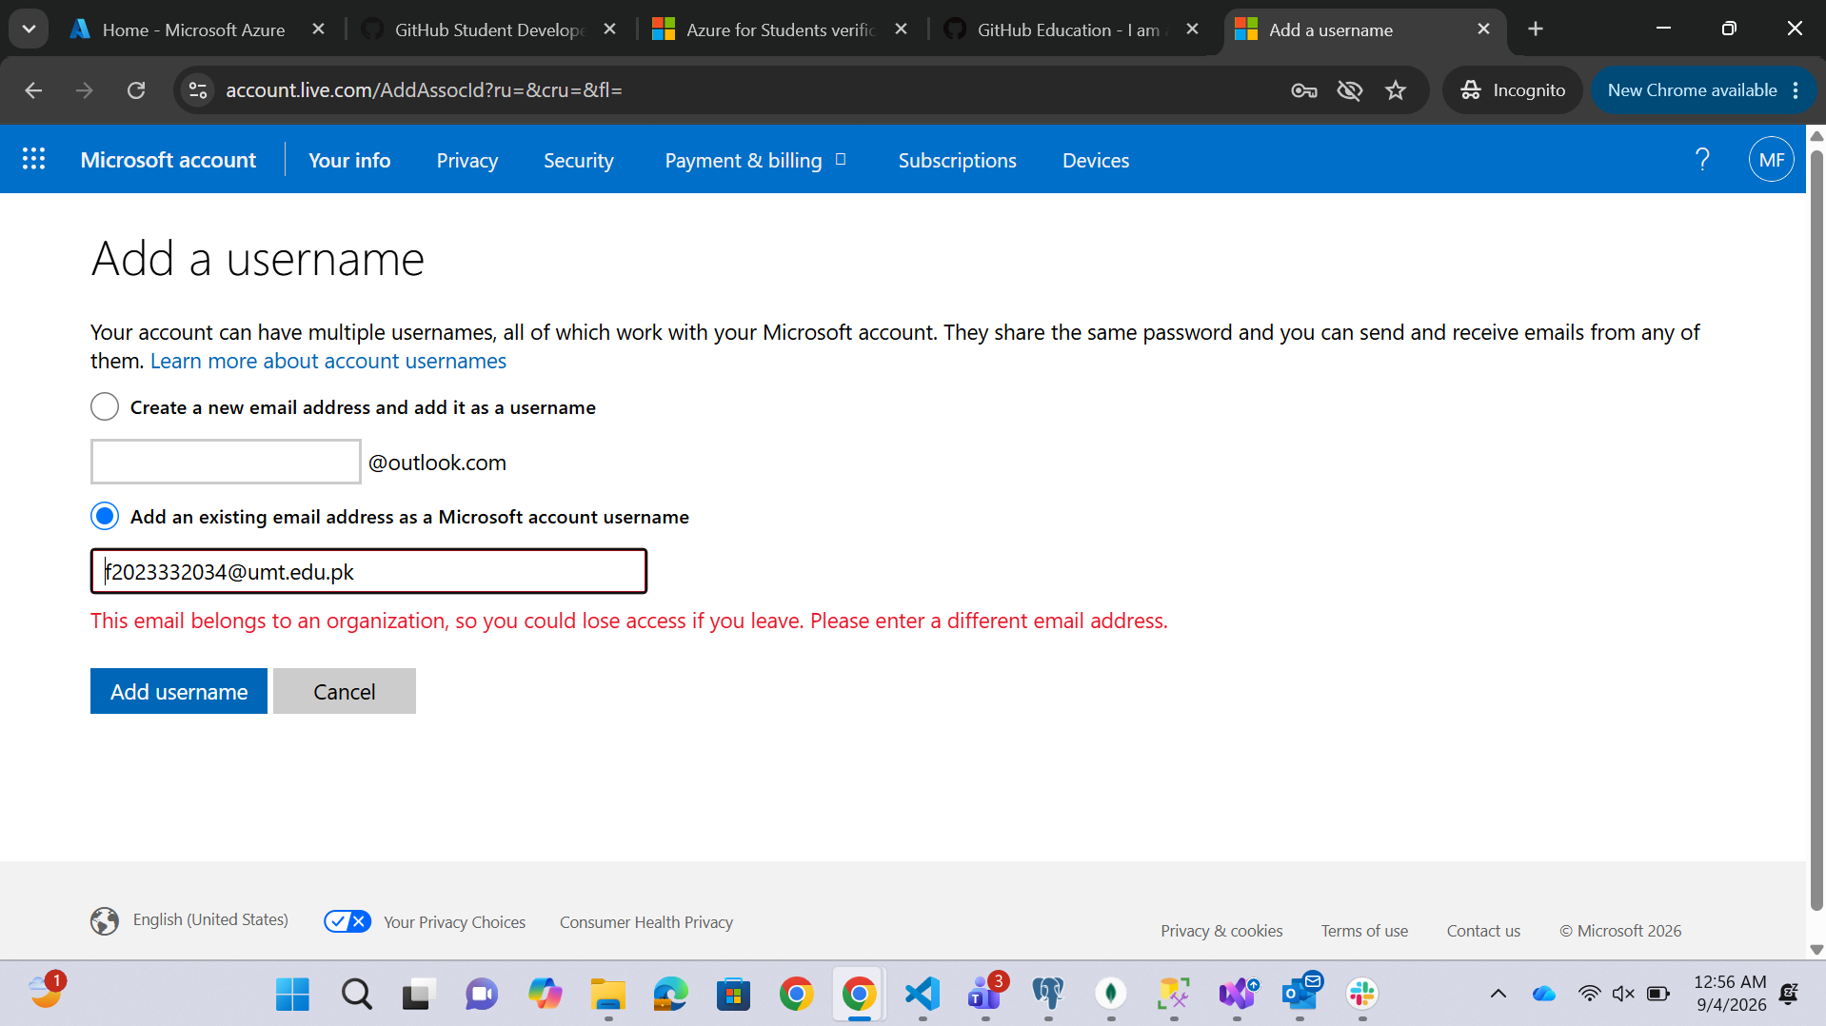Open a new browser tab
1826x1026 pixels.
(1536, 30)
